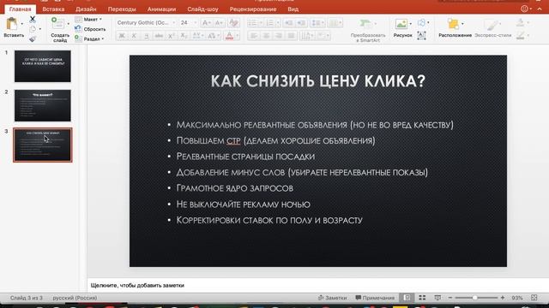549x308 pixels.
Task: Click the Сбросить reset button
Action: pos(91,29)
